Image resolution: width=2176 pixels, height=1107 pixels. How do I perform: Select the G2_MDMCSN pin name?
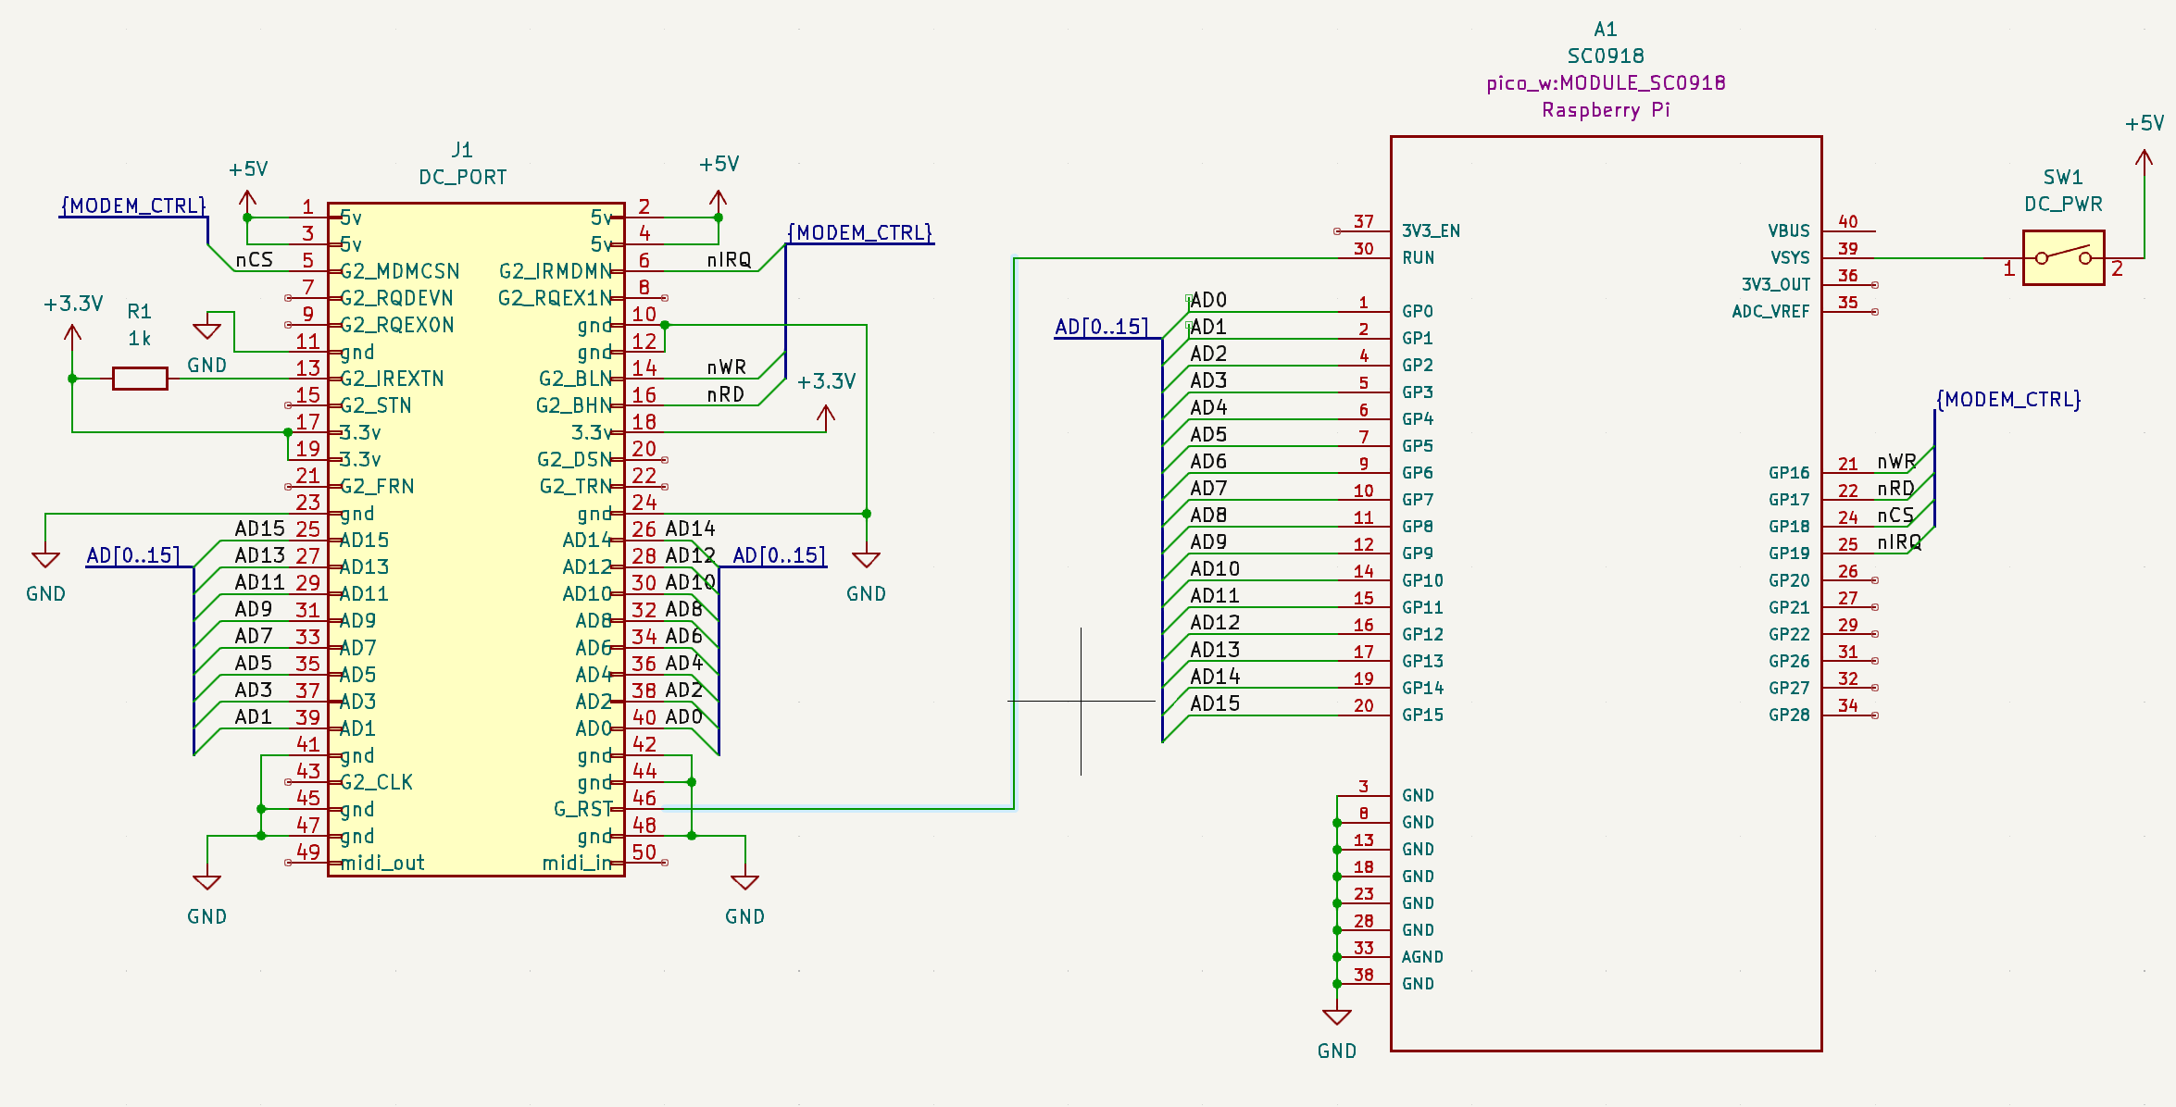click(400, 271)
